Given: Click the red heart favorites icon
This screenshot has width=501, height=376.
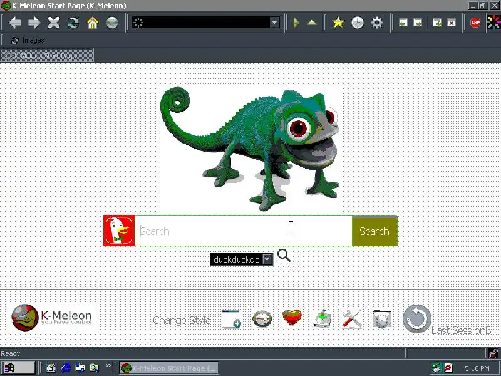Looking at the screenshot, I should pyautogui.click(x=292, y=318).
